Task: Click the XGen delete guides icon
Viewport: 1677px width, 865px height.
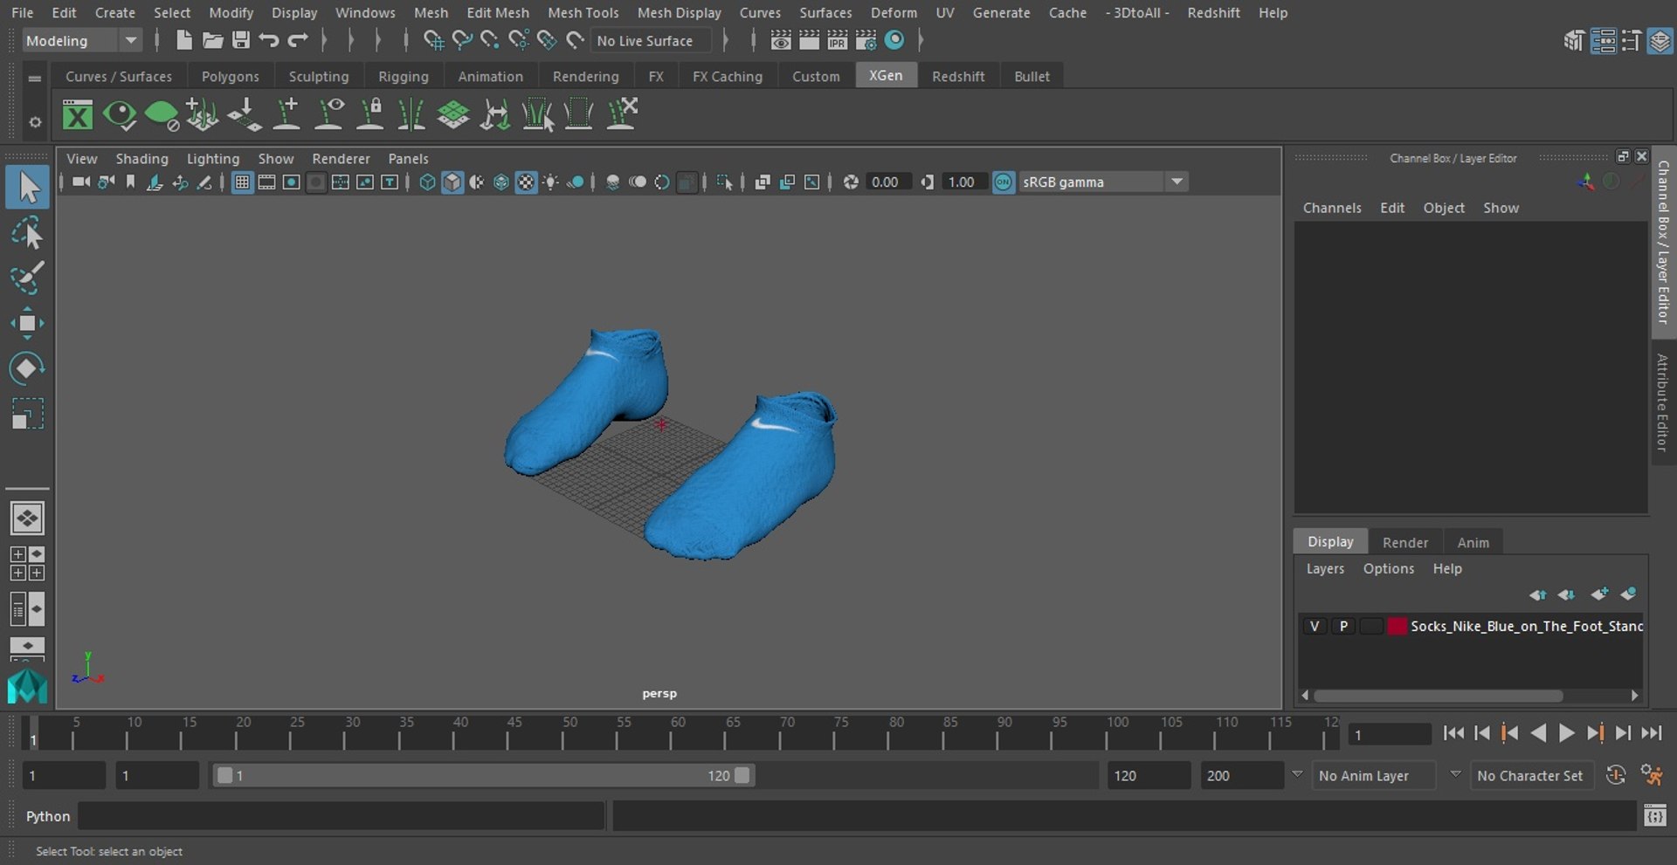Action: (622, 114)
